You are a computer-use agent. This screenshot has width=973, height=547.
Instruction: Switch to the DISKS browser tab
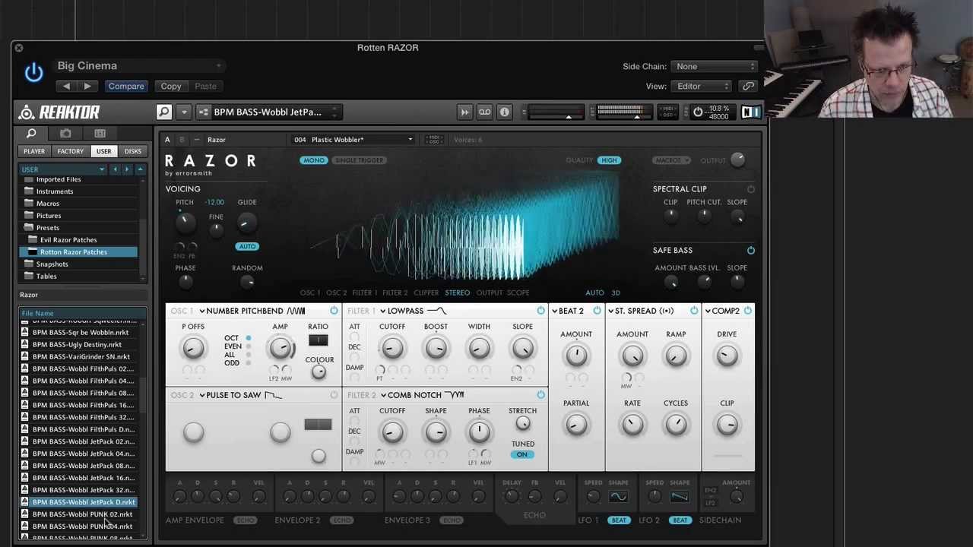[x=133, y=151]
